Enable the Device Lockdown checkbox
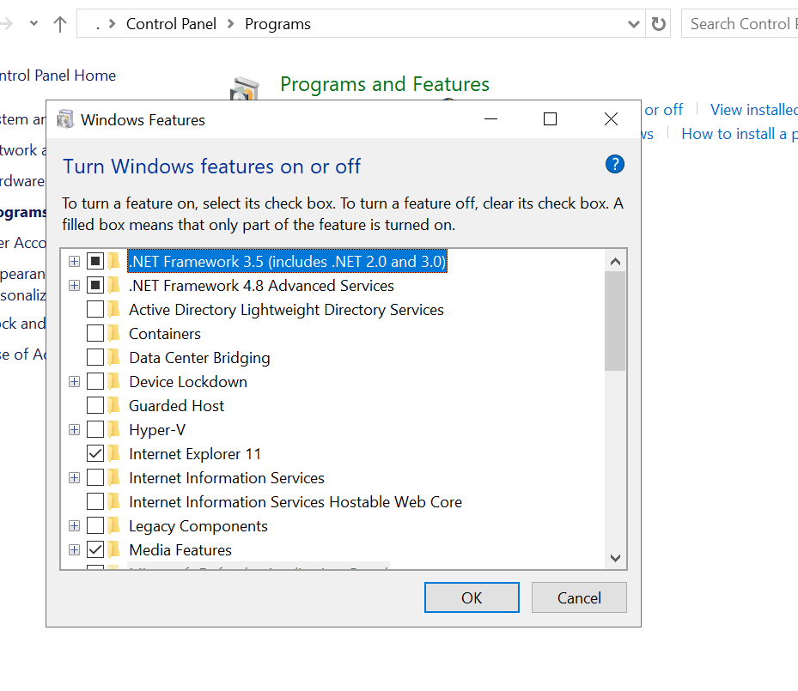798x691 pixels. point(95,381)
